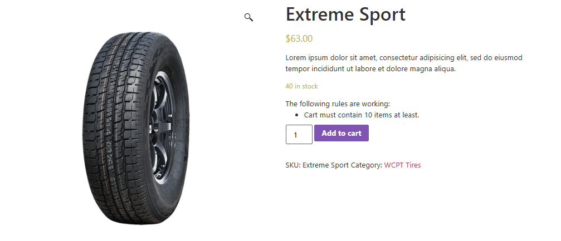This screenshot has height=241, width=561.
Task: Open the tire product image
Action: point(136,128)
